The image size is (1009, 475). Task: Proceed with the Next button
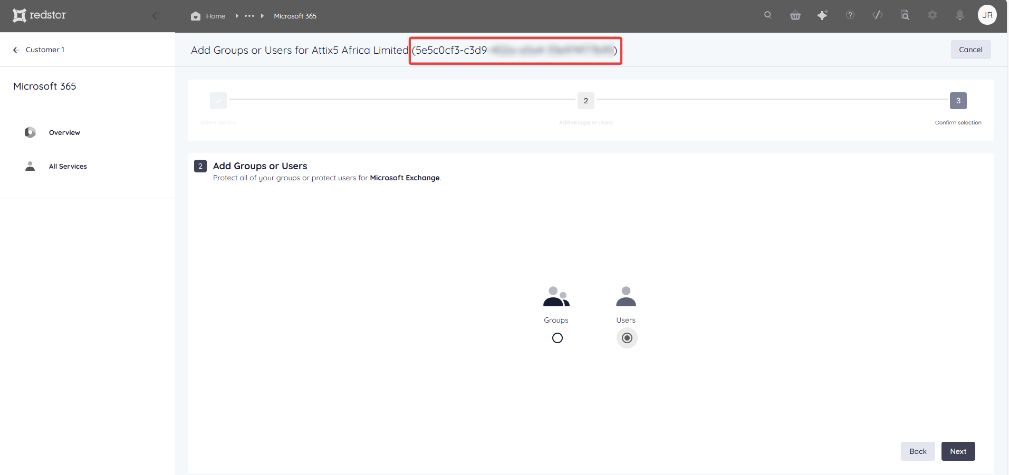958,451
